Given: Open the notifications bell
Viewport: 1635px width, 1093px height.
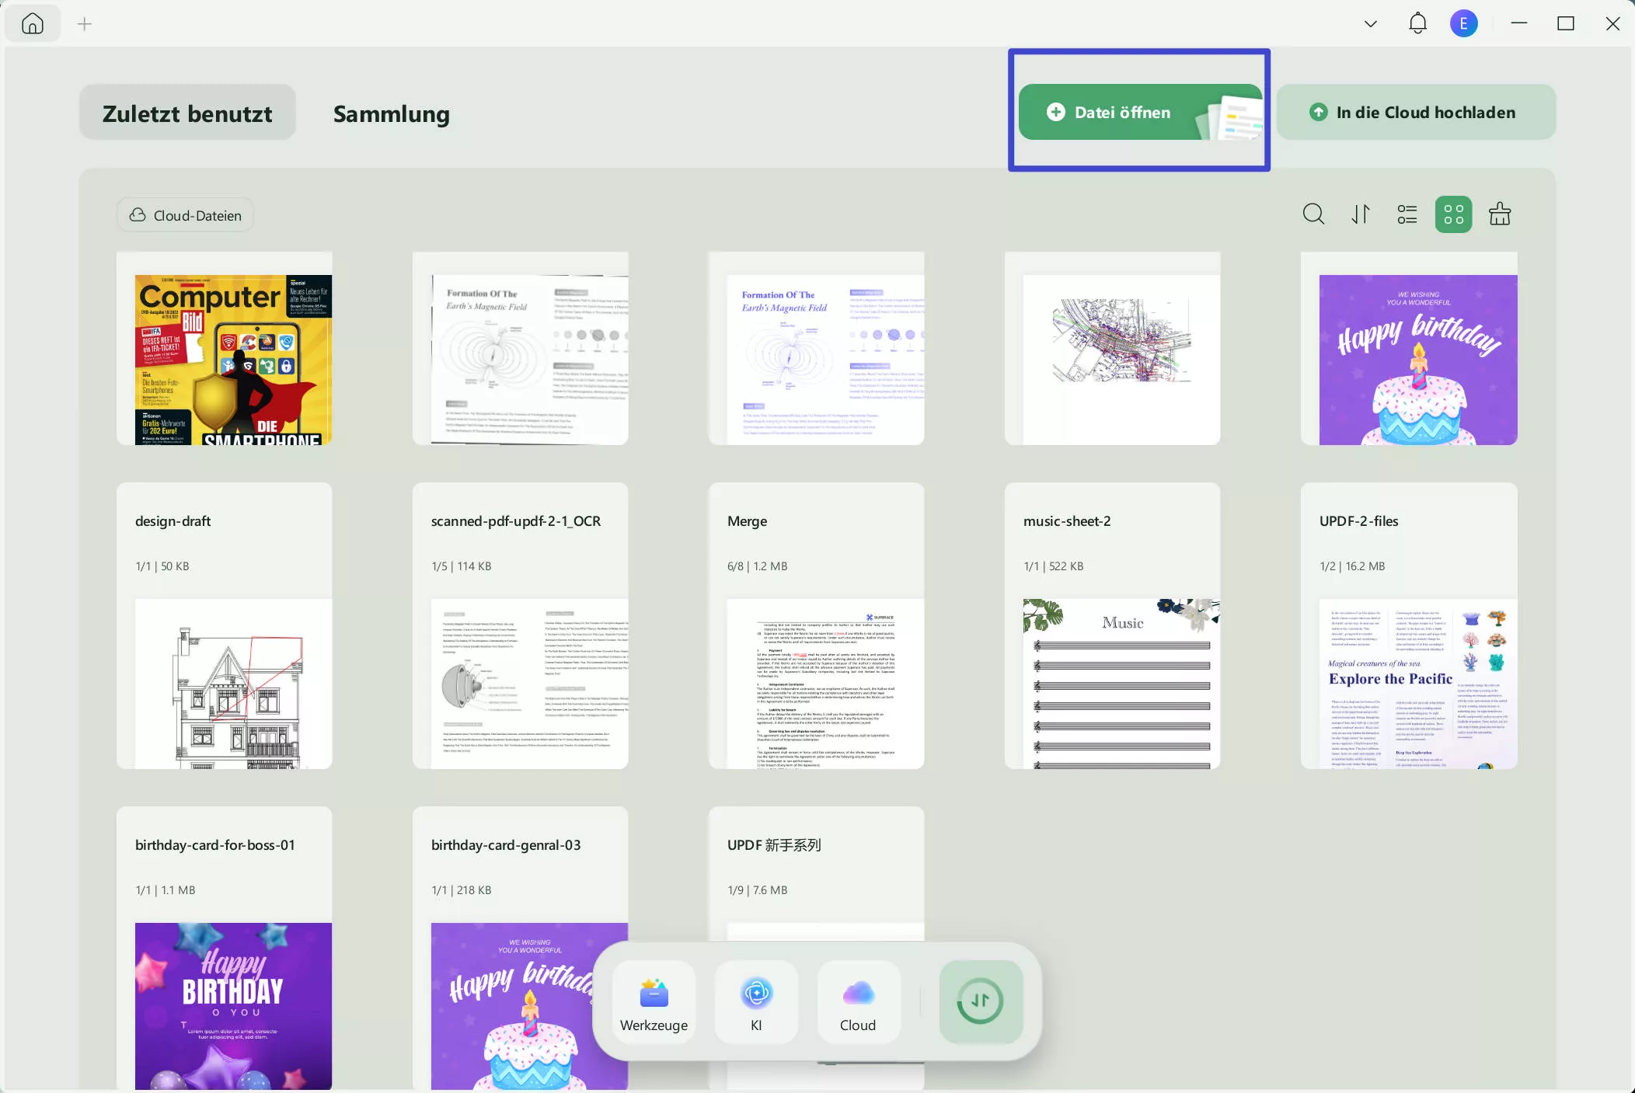Looking at the screenshot, I should click(x=1417, y=23).
